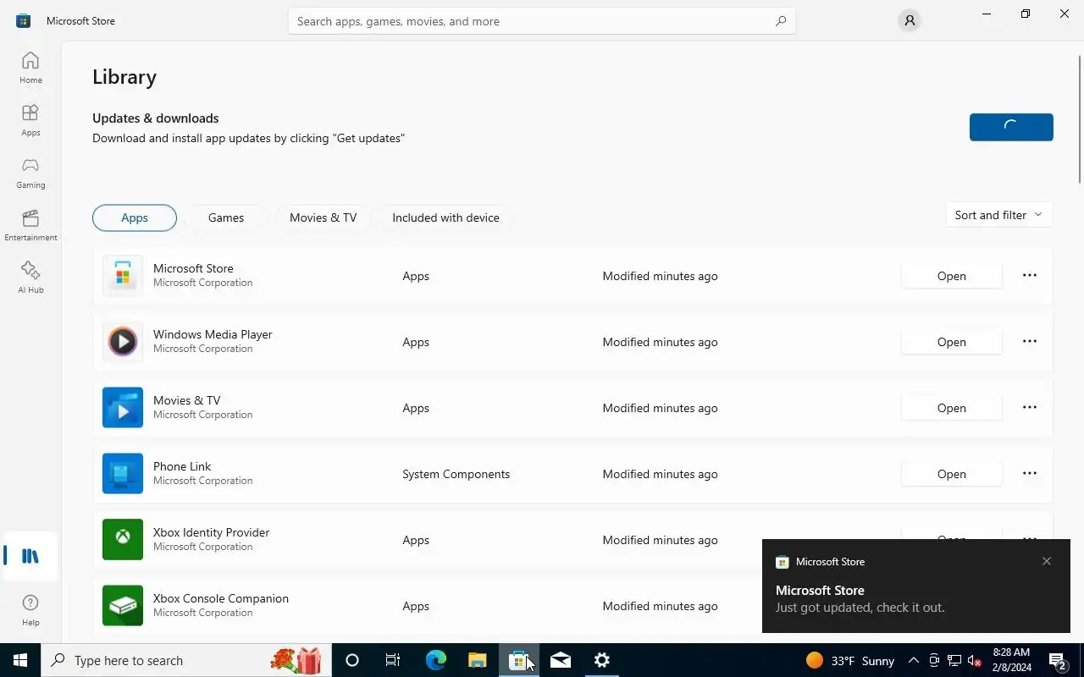This screenshot has height=677, width=1084.
Task: Open Settings gear from the taskbar
Action: (602, 660)
